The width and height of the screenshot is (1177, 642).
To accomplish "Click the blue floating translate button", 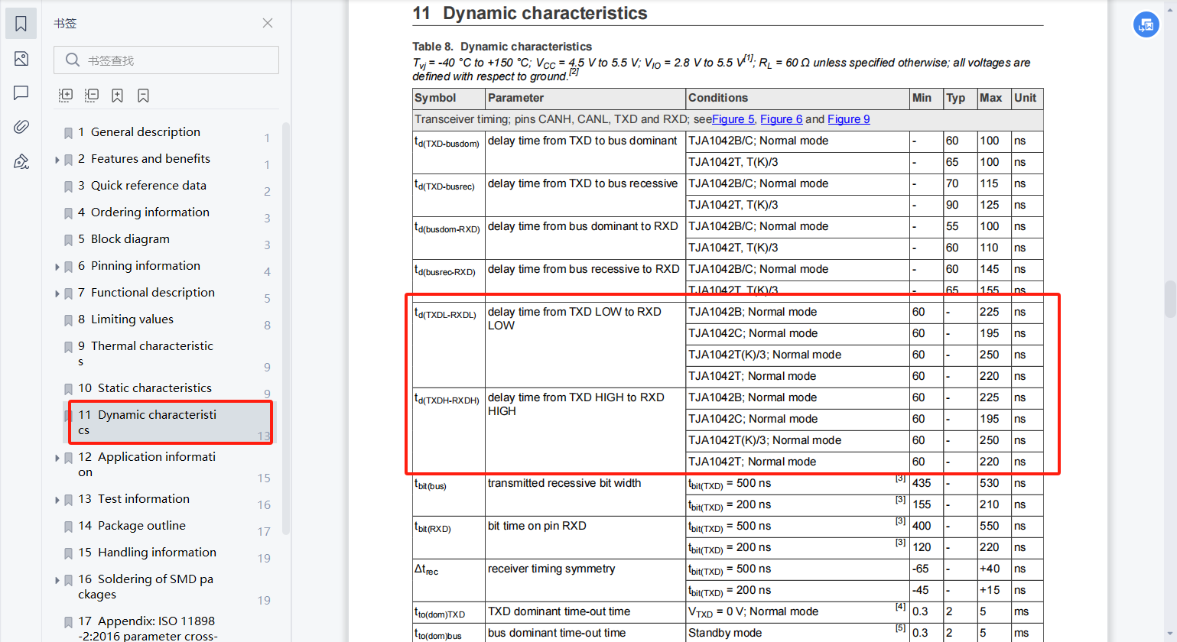I will (x=1146, y=24).
